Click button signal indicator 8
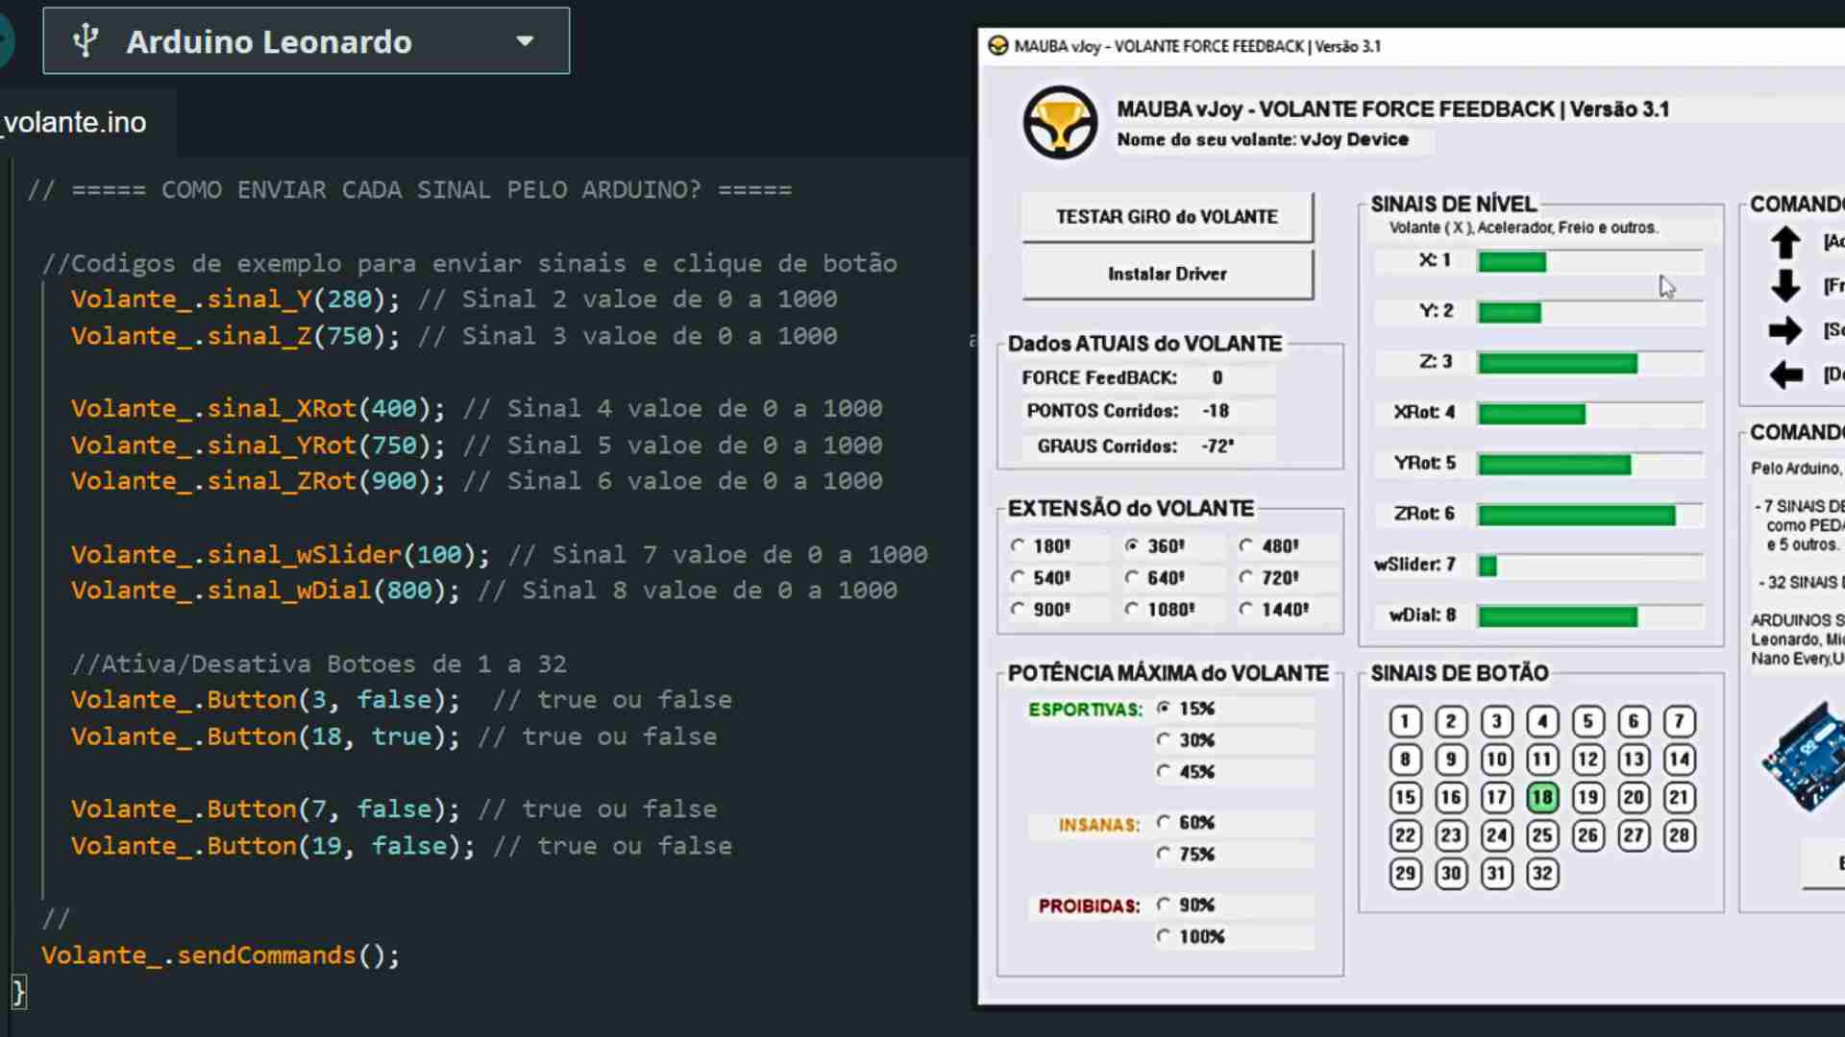 coord(1405,760)
